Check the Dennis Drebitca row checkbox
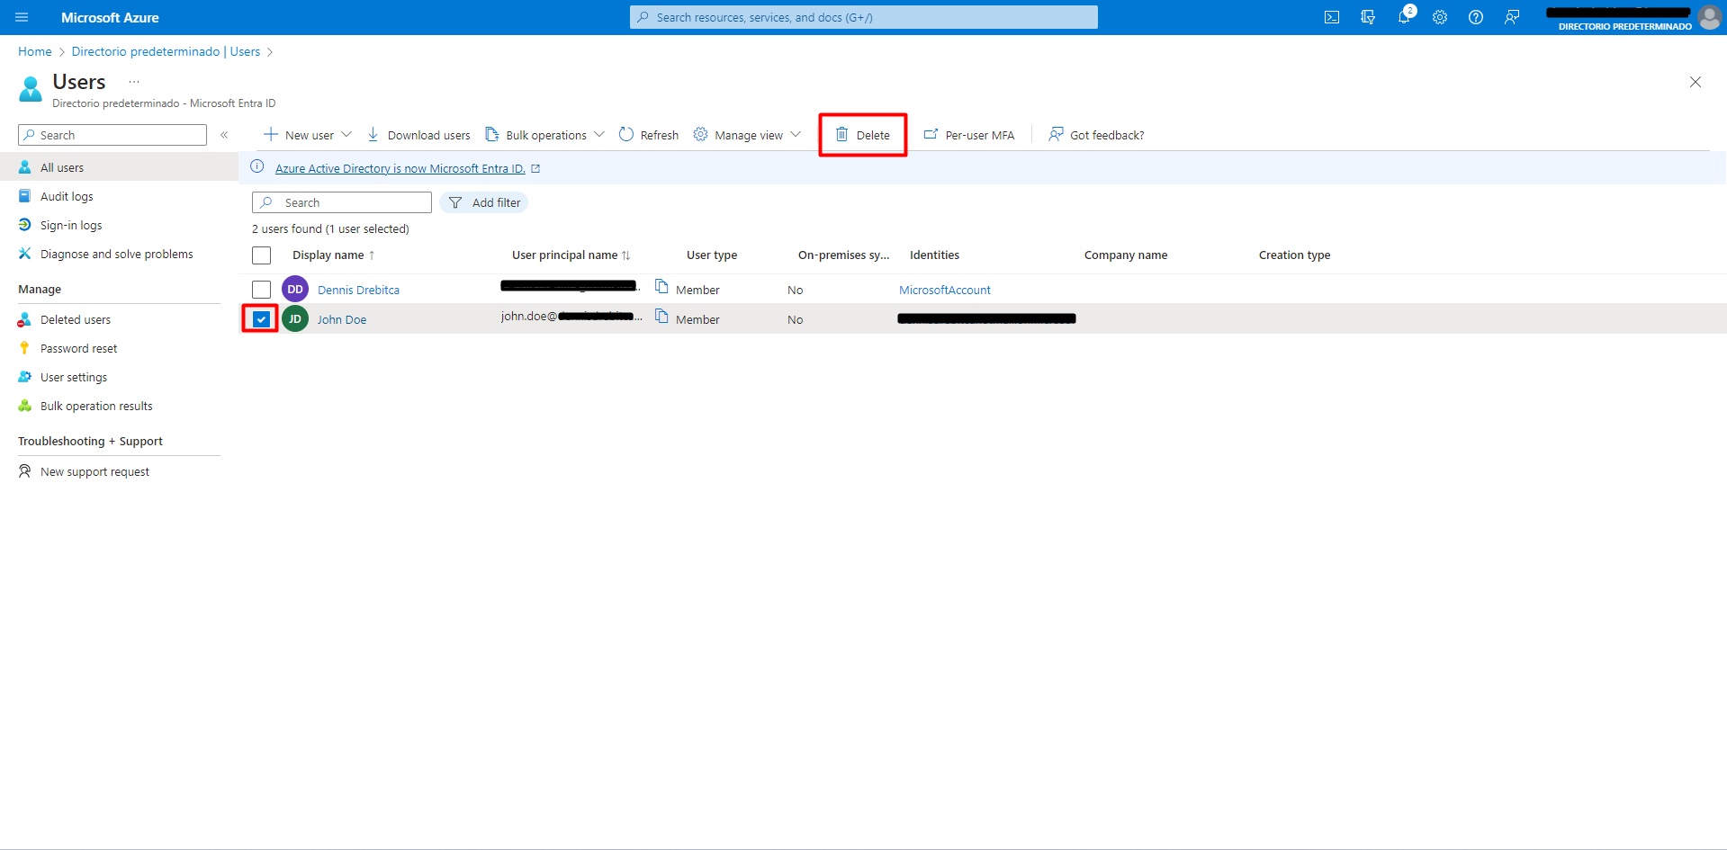Screen dimensions: 1727x850 [x=261, y=290]
